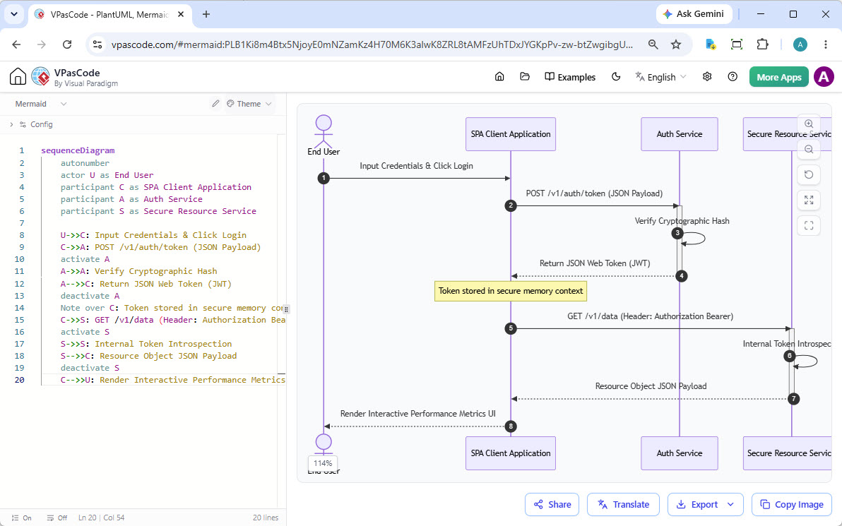Select the SPA Client Application top participant box

[511, 134]
